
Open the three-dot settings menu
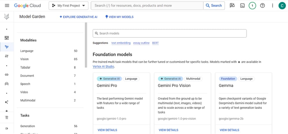(x=272, y=5)
